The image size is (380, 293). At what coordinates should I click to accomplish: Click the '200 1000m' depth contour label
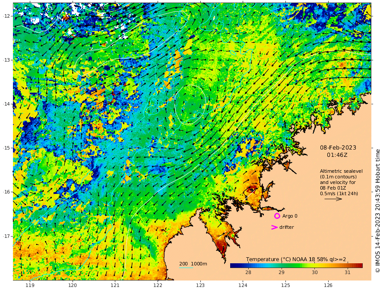tap(193, 264)
